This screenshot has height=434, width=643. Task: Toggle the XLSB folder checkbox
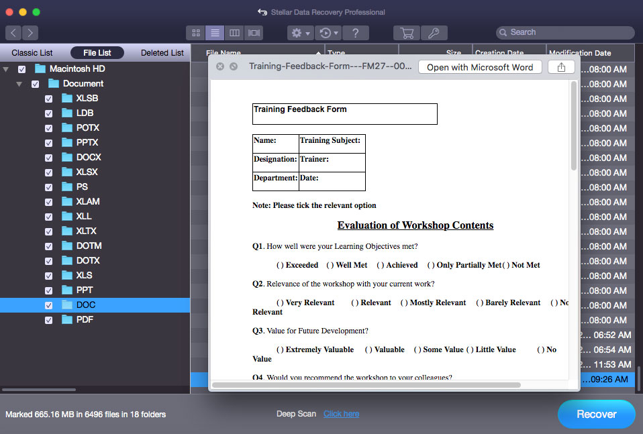(48, 99)
